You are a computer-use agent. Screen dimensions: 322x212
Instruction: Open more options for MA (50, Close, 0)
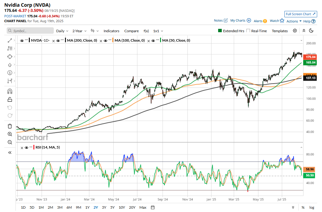pyautogui.click(x=158, y=40)
